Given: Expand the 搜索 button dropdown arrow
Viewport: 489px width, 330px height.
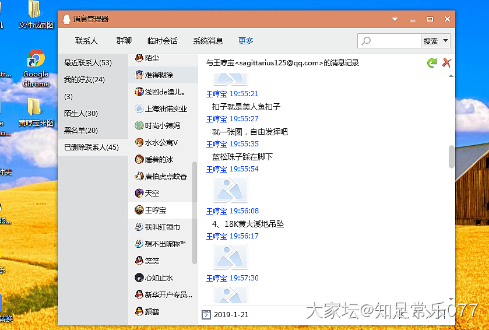Looking at the screenshot, I should click(x=446, y=41).
